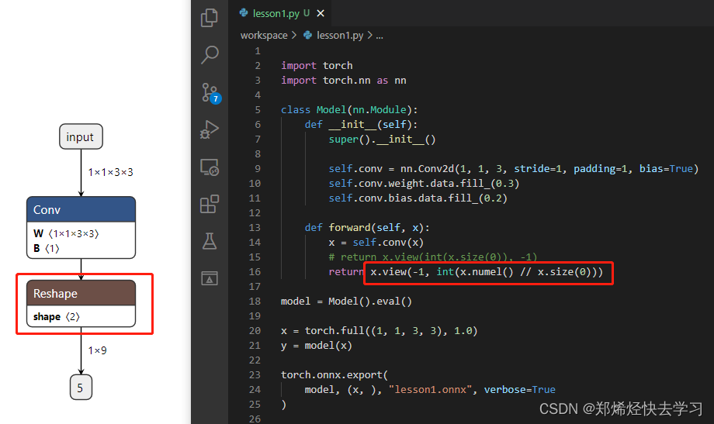The width and height of the screenshot is (714, 424).
Task: Open the Run and Debug view
Action: click(210, 129)
